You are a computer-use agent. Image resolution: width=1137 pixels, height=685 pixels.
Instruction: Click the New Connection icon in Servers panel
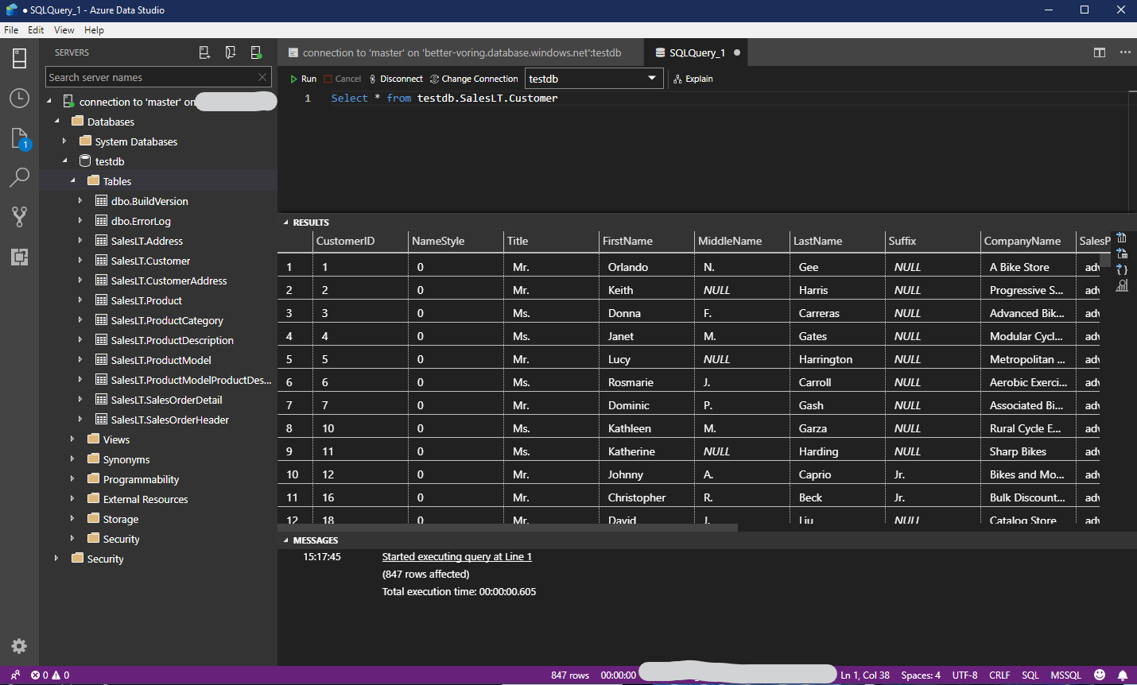point(204,52)
